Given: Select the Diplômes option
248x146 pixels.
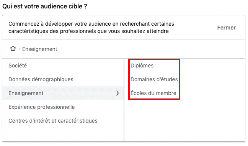Looking at the screenshot, I should click(x=142, y=66).
